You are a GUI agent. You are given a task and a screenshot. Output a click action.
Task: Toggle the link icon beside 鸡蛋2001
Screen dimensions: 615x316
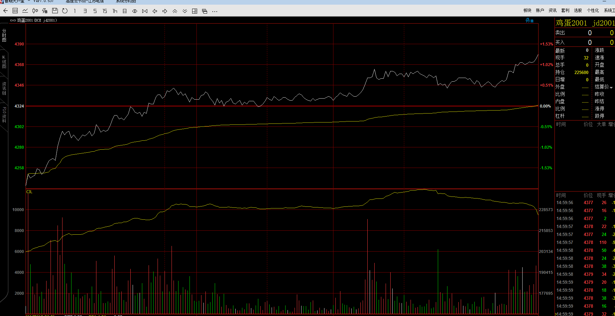click(x=13, y=20)
